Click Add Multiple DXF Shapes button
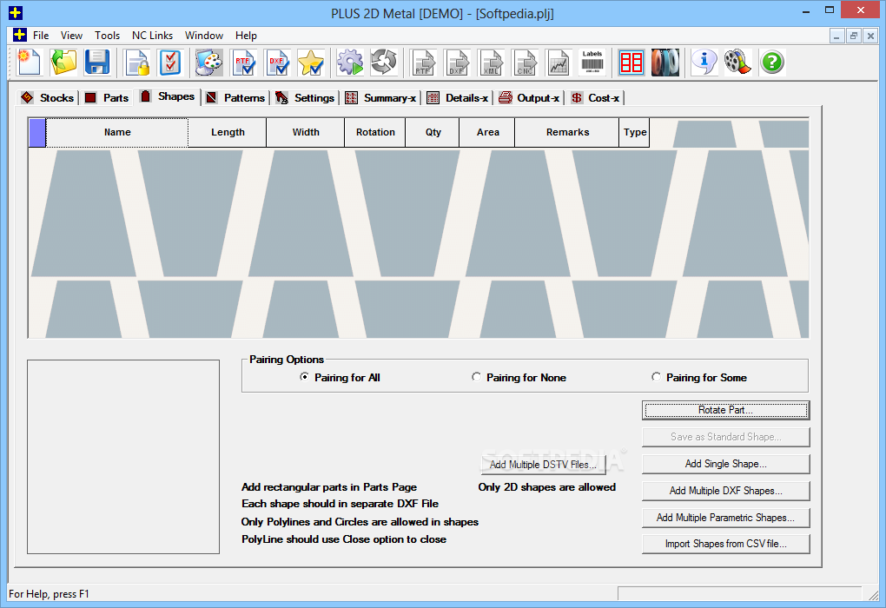This screenshot has width=886, height=608. pos(725,491)
